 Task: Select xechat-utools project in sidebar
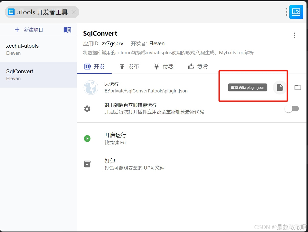[38, 49]
